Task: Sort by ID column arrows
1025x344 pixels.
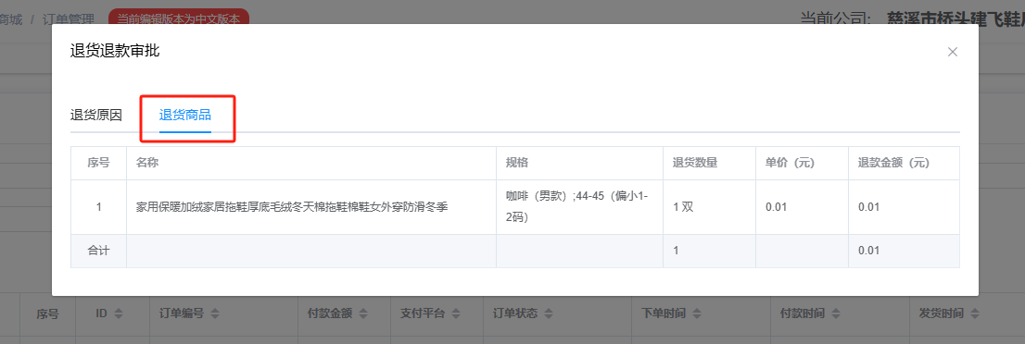Action: 119,314
